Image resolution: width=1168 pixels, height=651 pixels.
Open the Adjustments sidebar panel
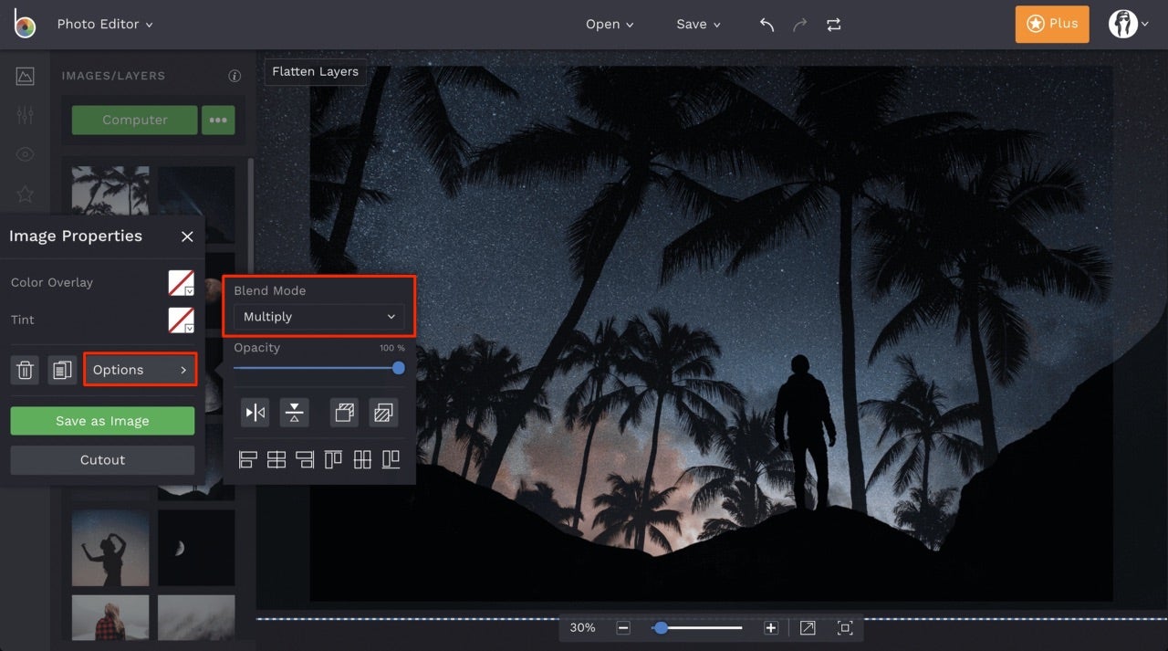[x=24, y=114]
